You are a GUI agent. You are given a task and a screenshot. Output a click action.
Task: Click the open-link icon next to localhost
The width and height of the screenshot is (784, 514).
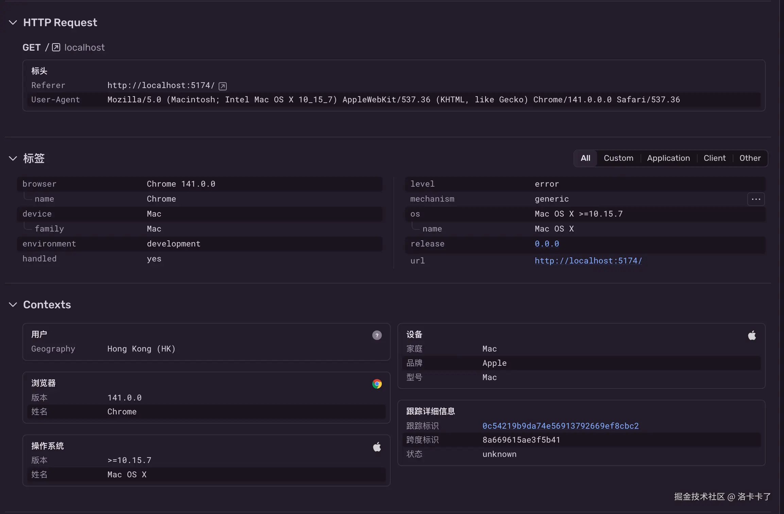56,47
